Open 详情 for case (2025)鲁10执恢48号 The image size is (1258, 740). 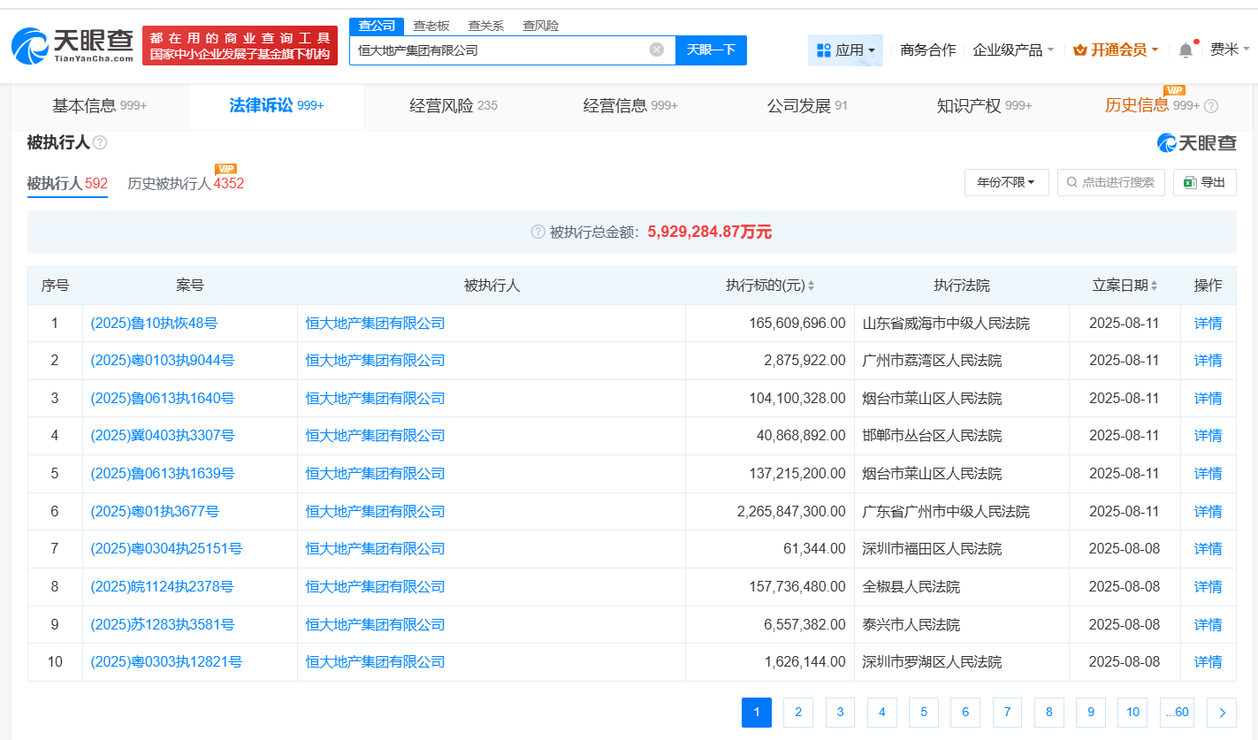tap(1208, 323)
